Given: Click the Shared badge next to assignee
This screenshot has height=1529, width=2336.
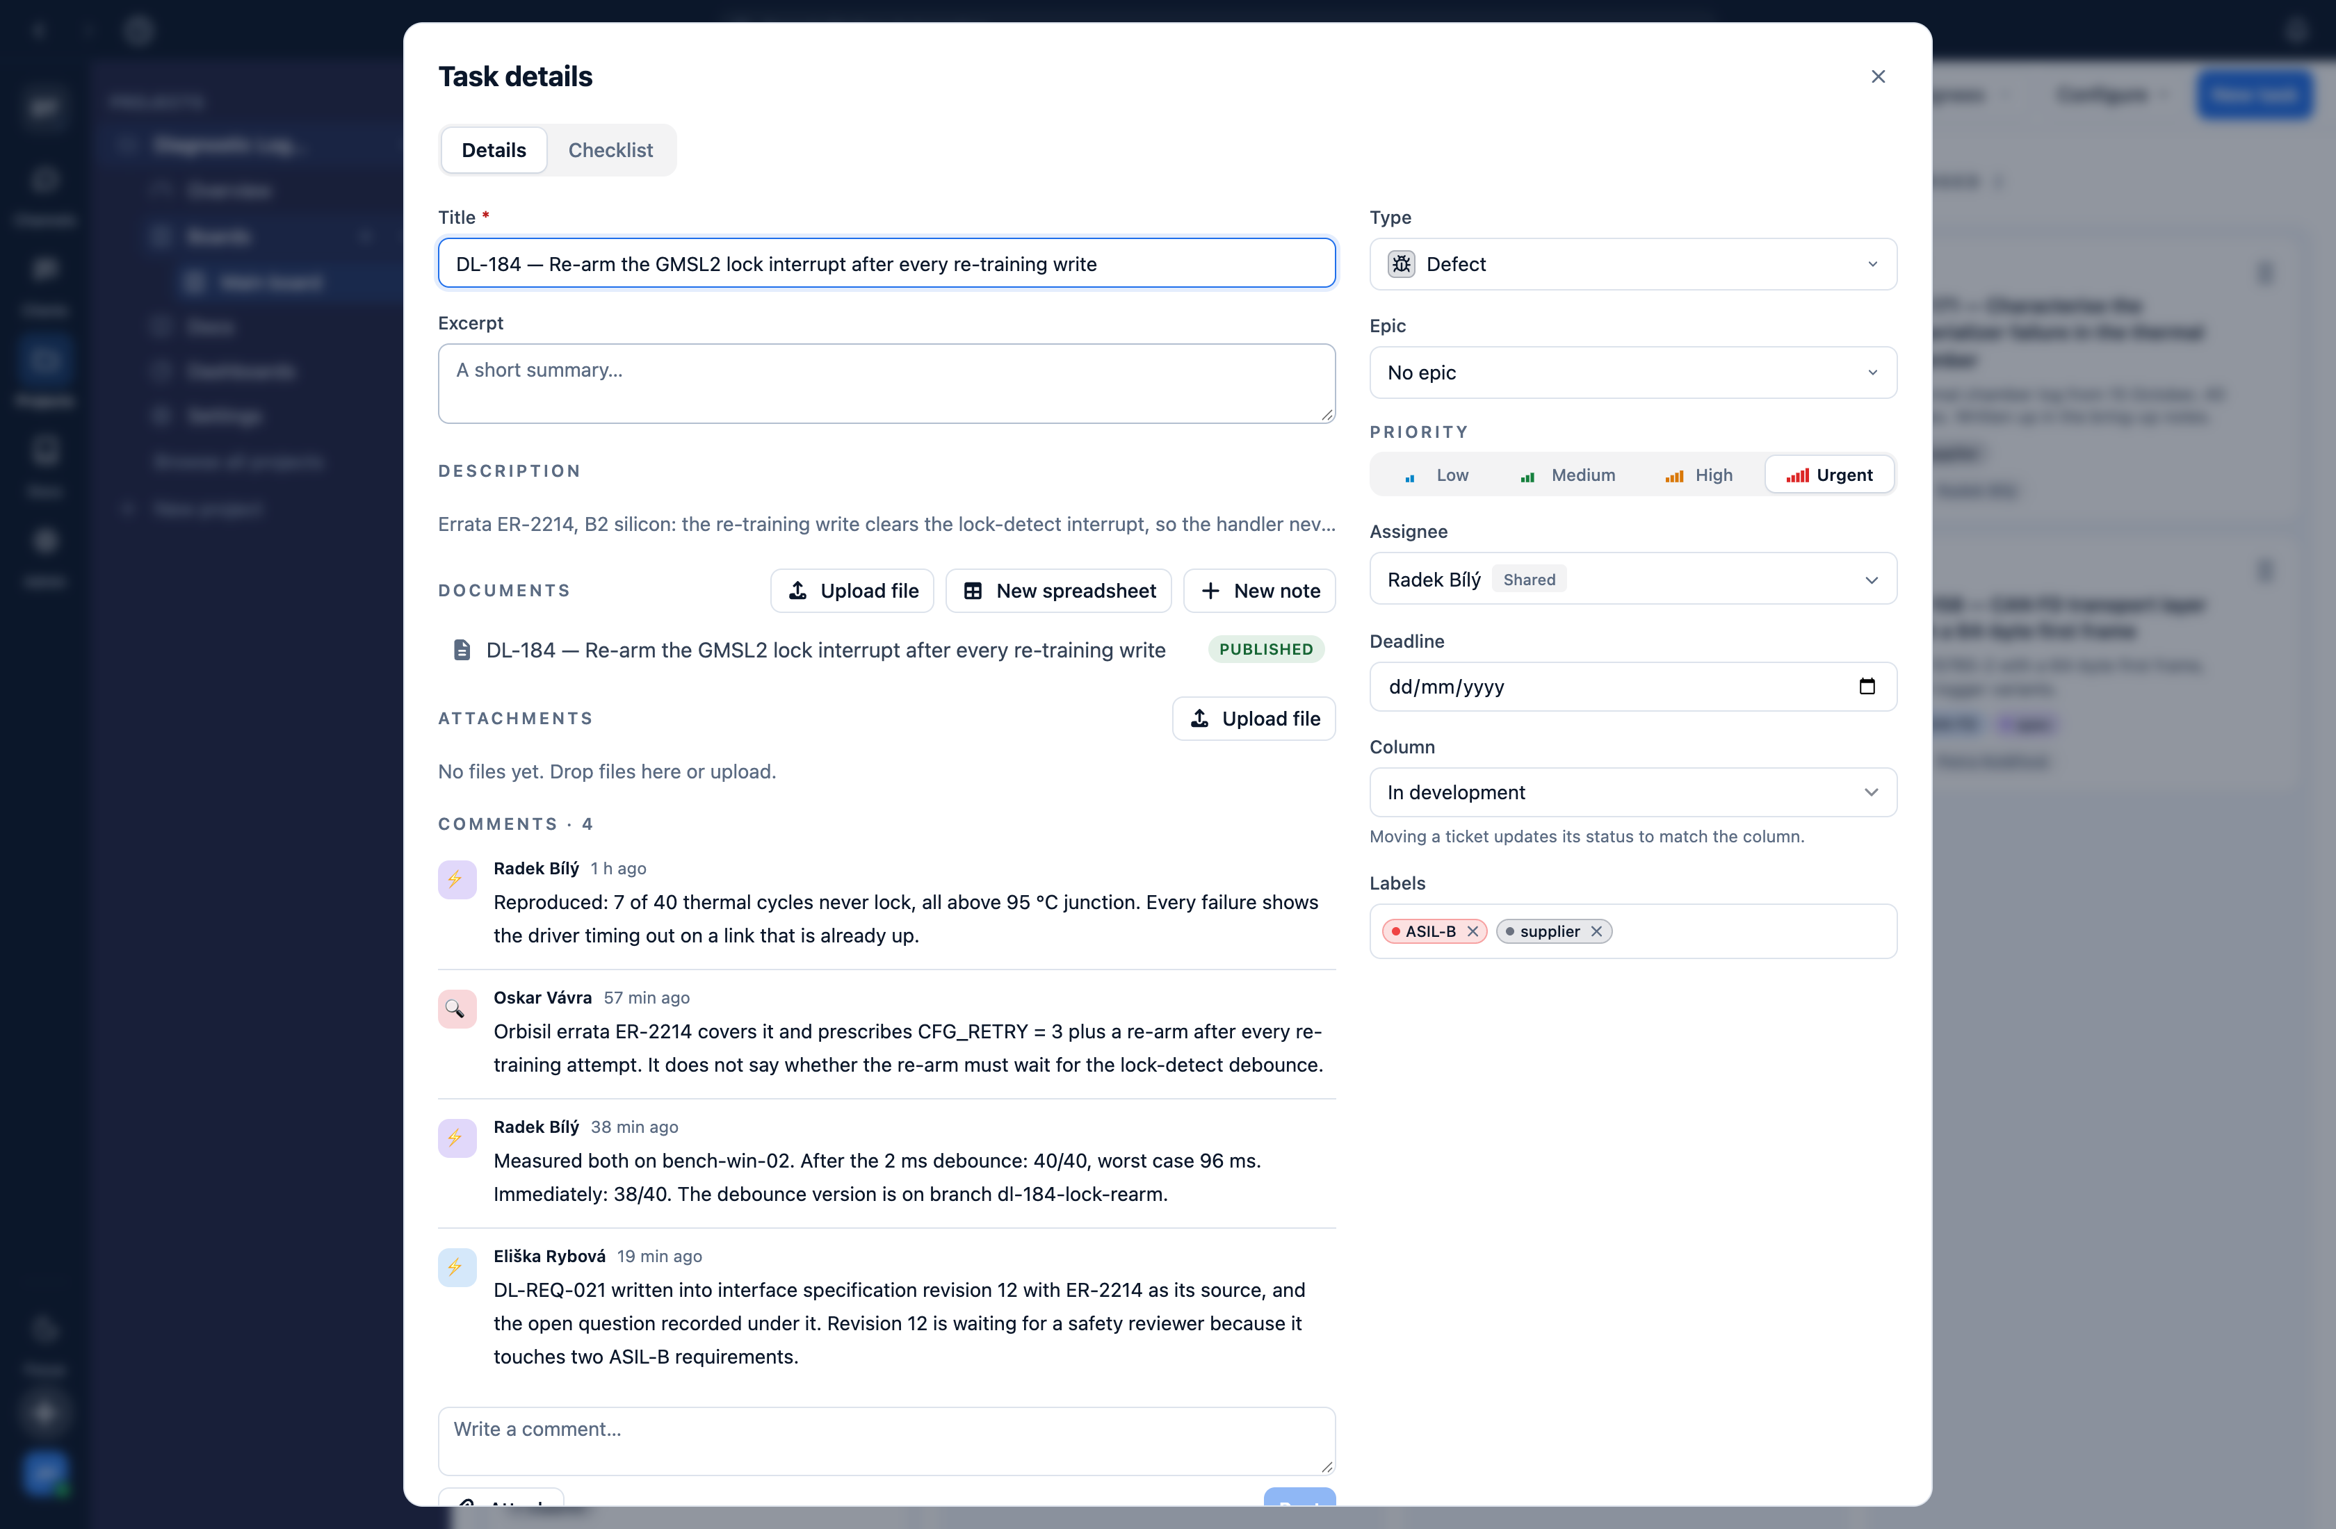Looking at the screenshot, I should (x=1528, y=580).
